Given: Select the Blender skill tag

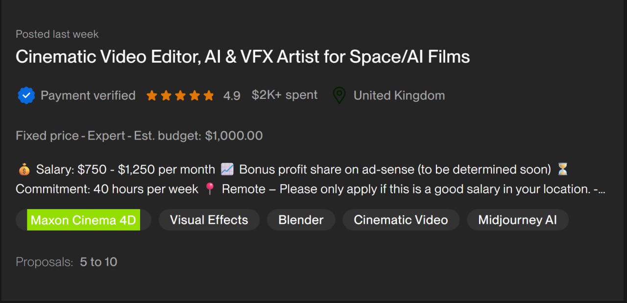Looking at the screenshot, I should tap(301, 220).
